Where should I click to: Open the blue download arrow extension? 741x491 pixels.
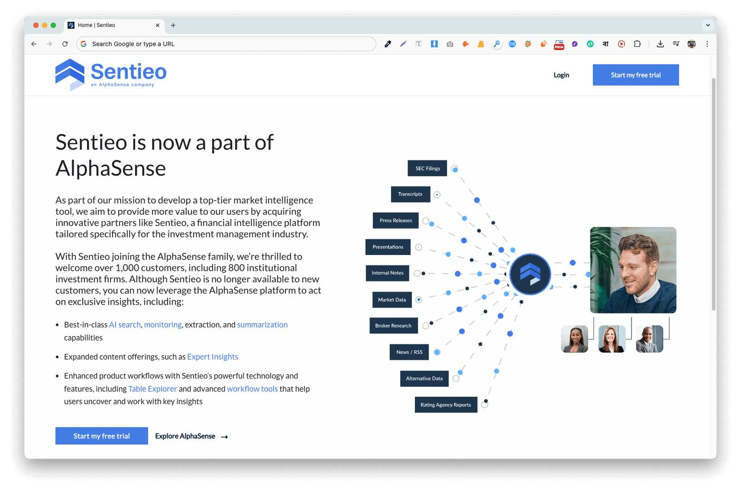[x=434, y=44]
